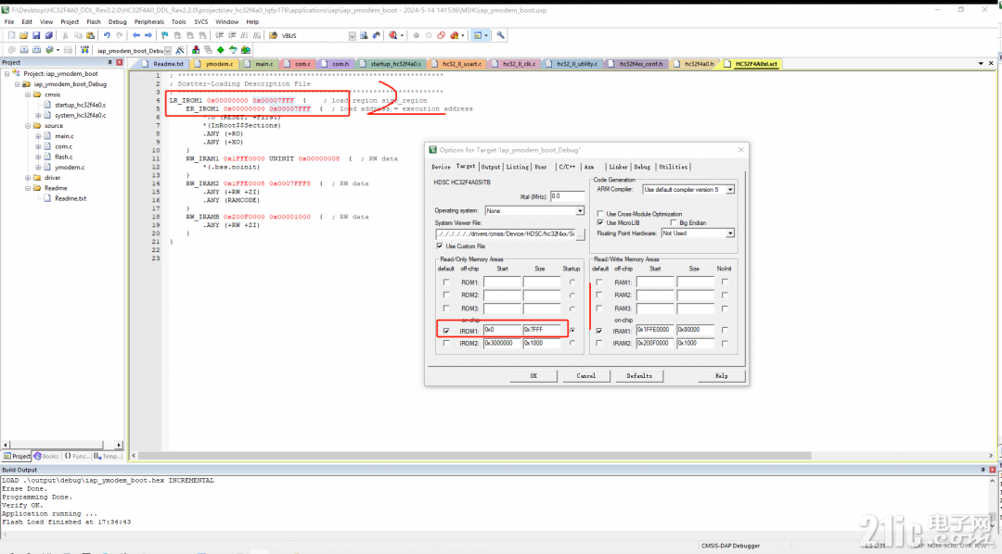Screen dimensions: 1002x554
Task: Collapse the source folder in project tree
Action: click(28, 126)
